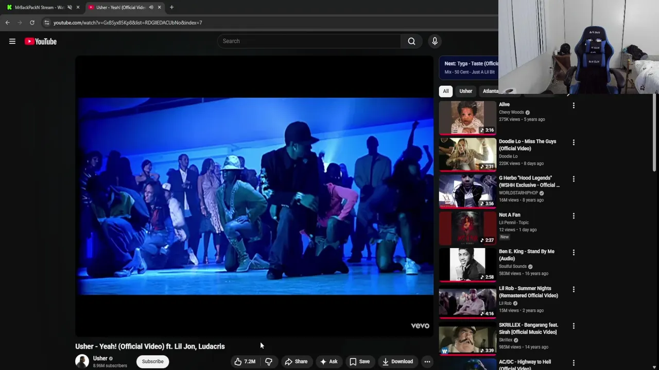Open G Herbo "Hood Legends" title link
The width and height of the screenshot is (659, 370).
tap(529, 181)
